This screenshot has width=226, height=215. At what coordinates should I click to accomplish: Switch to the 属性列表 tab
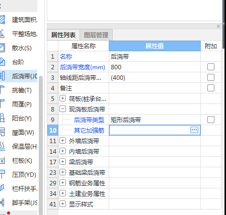coord(63,35)
